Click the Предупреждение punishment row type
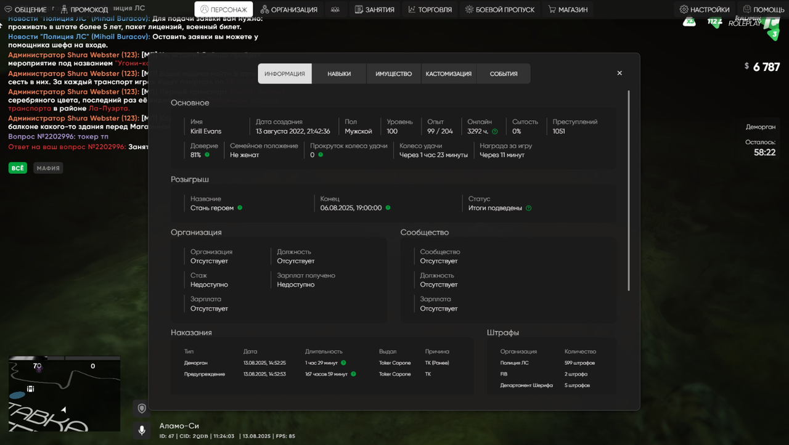The width and height of the screenshot is (789, 445). pyautogui.click(x=205, y=374)
